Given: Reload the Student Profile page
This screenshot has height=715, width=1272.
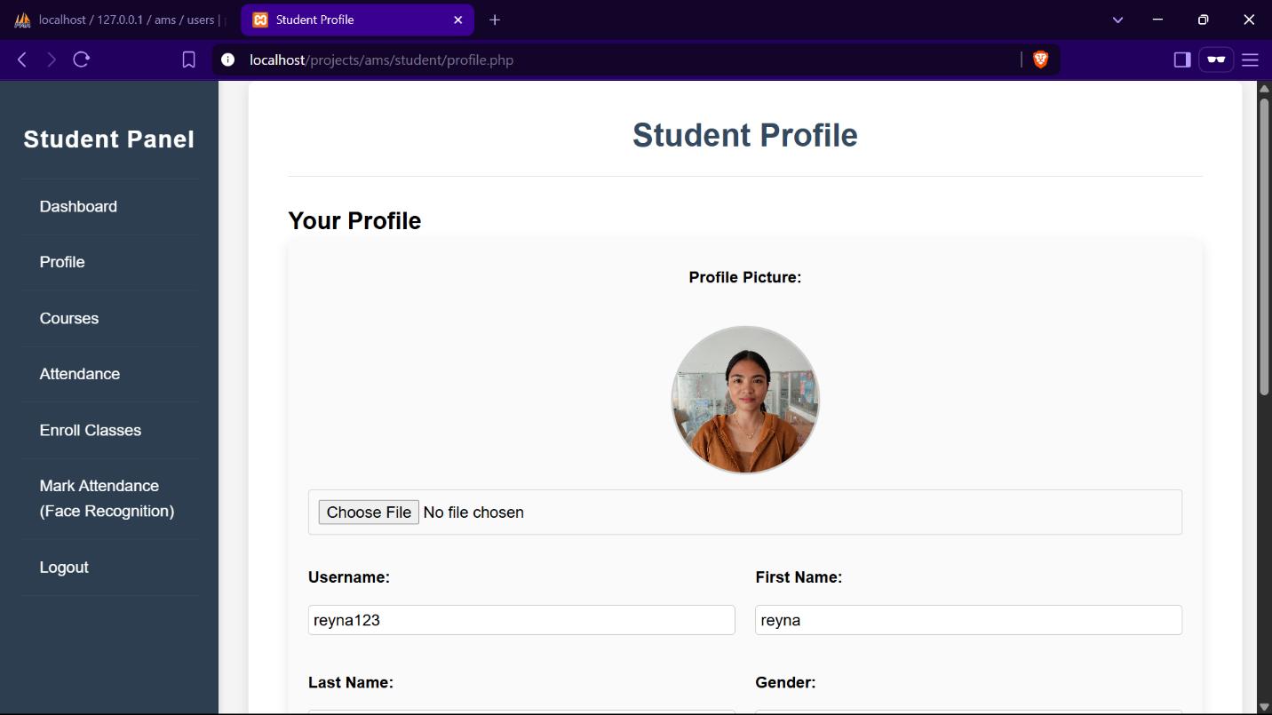Looking at the screenshot, I should [x=82, y=60].
